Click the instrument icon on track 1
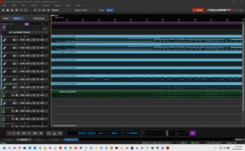The image size is (245, 151). 4,40
